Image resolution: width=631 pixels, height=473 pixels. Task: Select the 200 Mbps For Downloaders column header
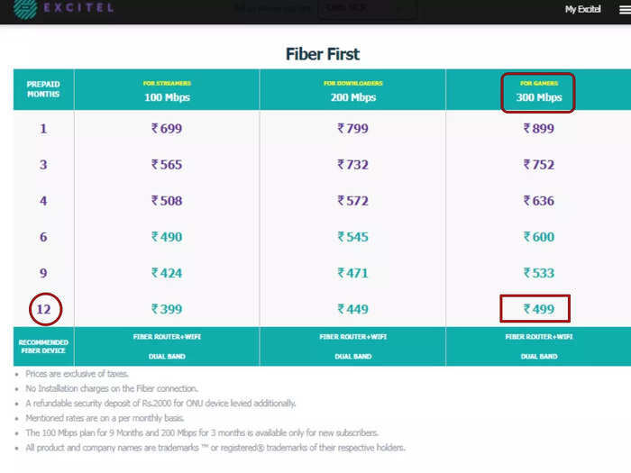pos(353,91)
